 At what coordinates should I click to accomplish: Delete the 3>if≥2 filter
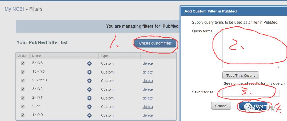tap(148, 89)
